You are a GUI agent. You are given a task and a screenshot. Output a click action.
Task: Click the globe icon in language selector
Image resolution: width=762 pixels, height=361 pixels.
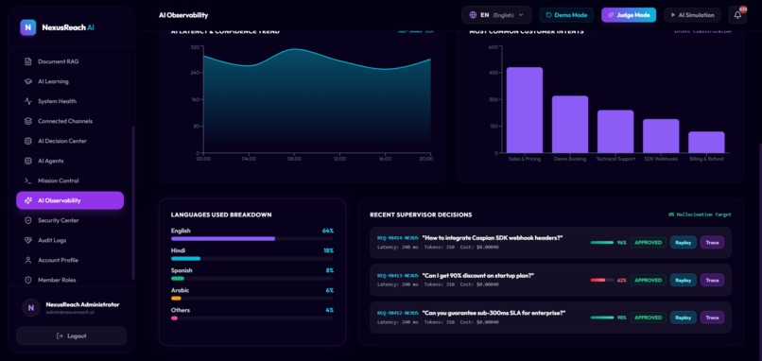coord(473,15)
